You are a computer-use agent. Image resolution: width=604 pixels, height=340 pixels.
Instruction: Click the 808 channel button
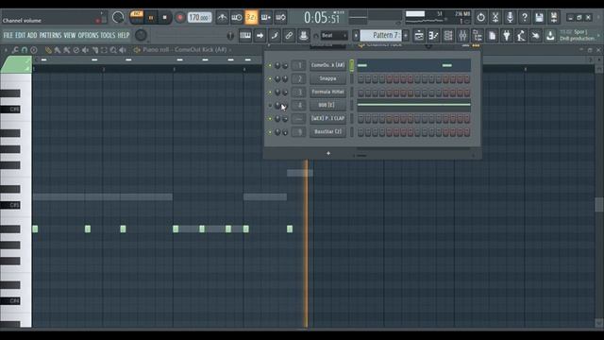tap(327, 105)
